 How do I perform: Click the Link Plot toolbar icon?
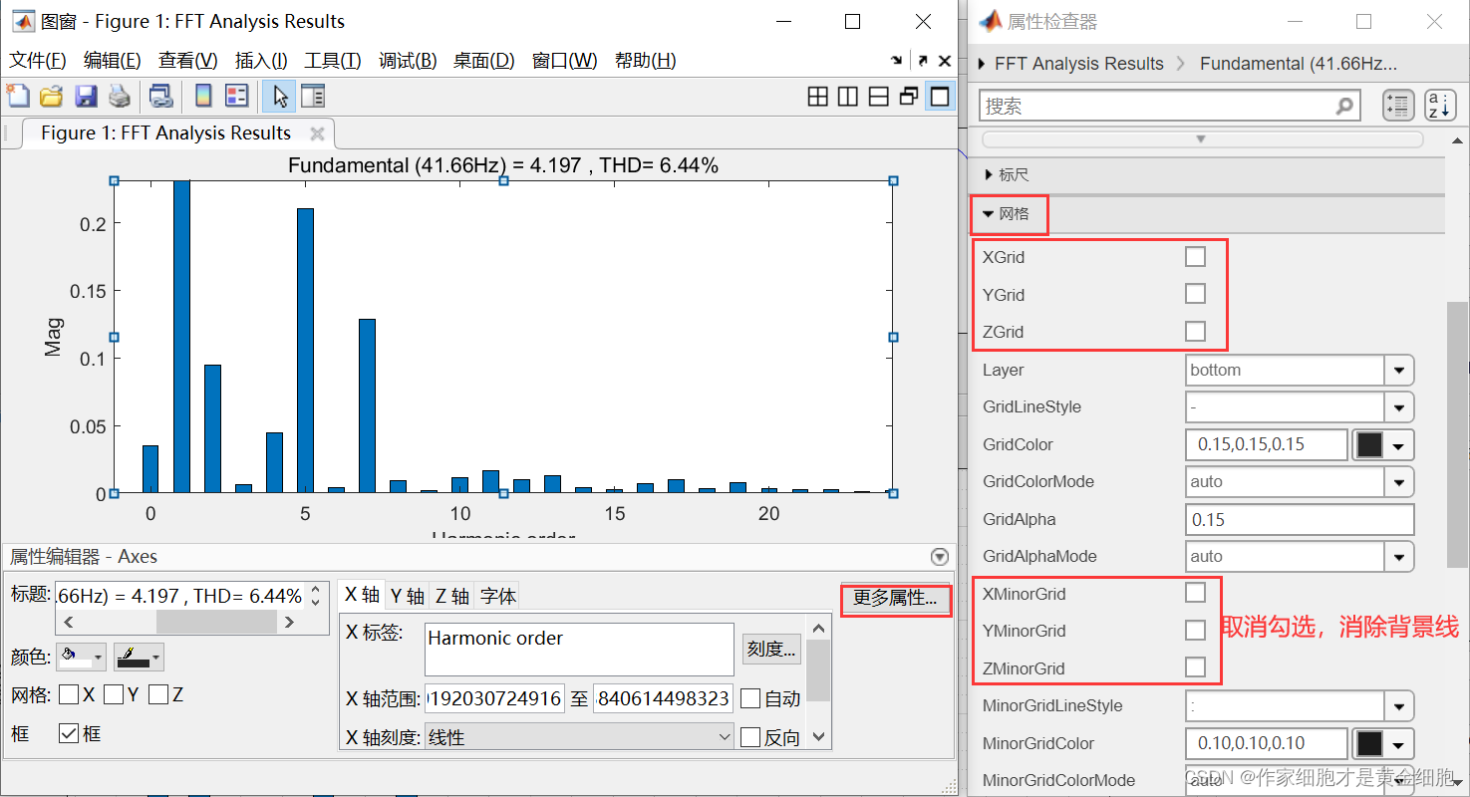(160, 96)
